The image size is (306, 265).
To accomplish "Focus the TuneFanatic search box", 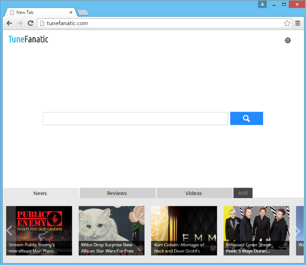I will pos(135,119).
